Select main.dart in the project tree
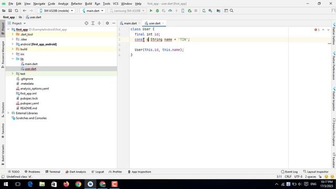 (x=31, y=64)
